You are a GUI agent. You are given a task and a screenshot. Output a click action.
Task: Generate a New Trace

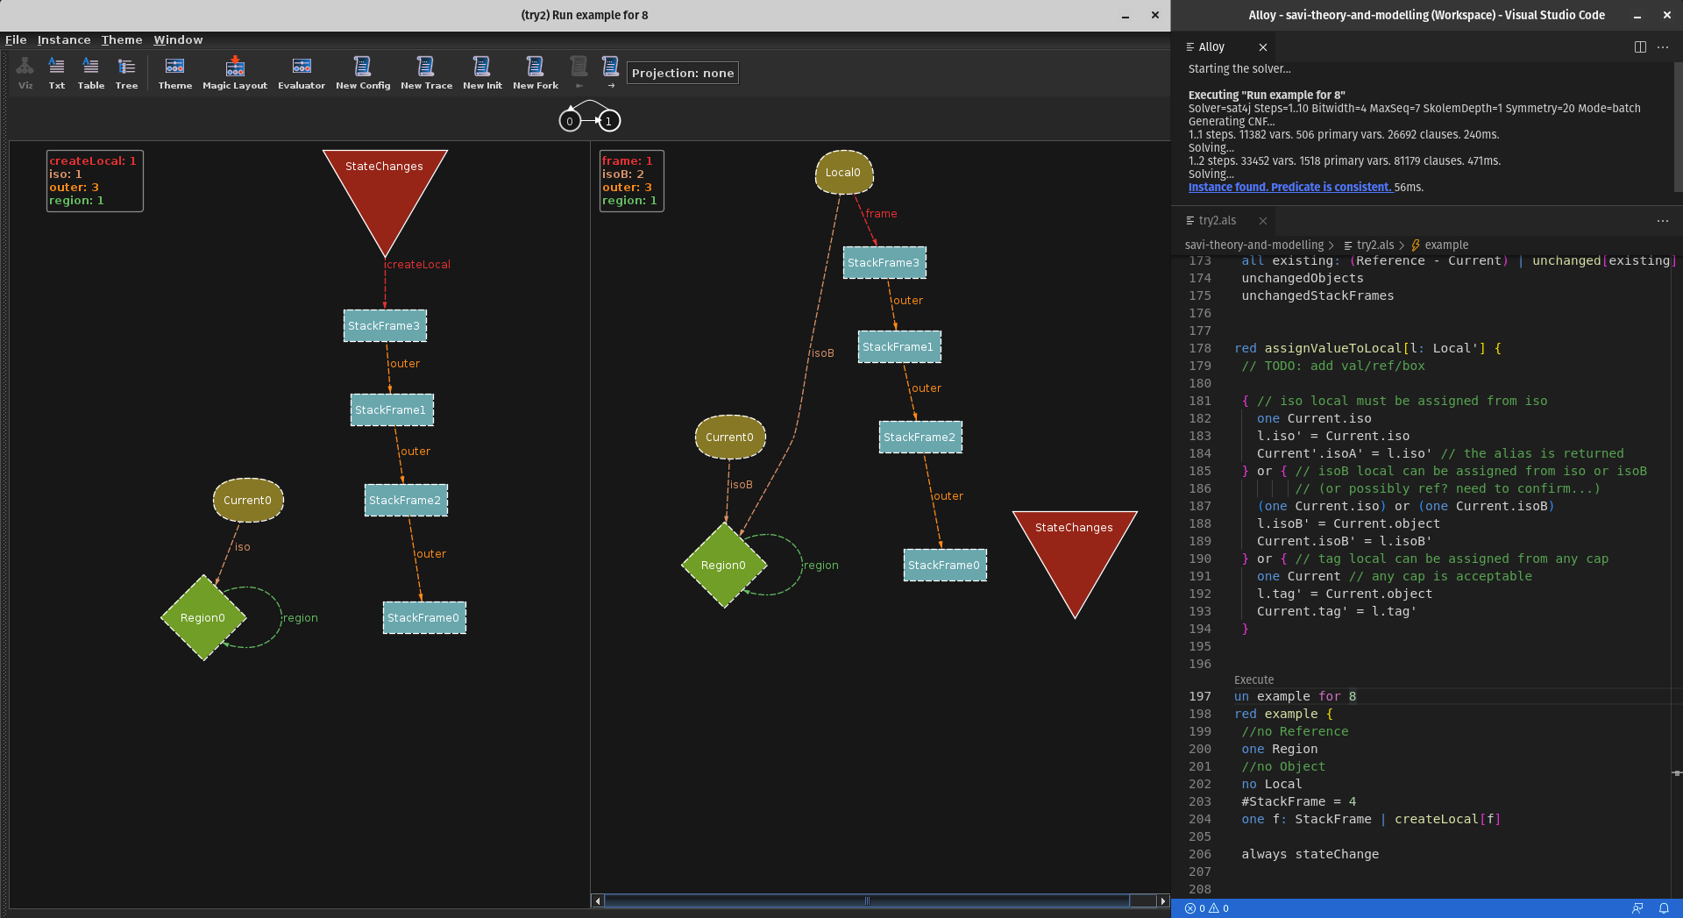tap(426, 73)
